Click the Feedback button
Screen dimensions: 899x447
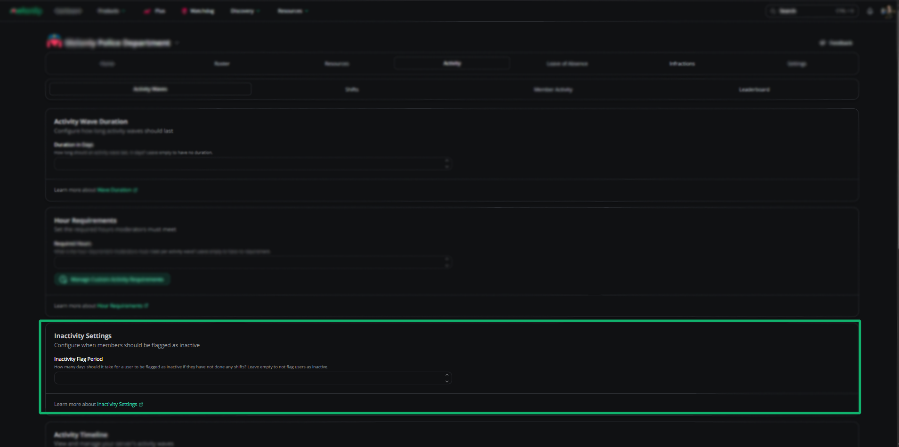836,43
